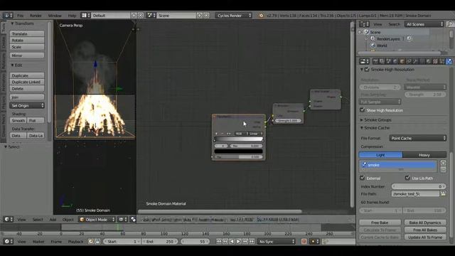Add a color stop on ColorRamp node
Image resolution: width=455 pixels, height=256 pixels.
[x=216, y=134]
